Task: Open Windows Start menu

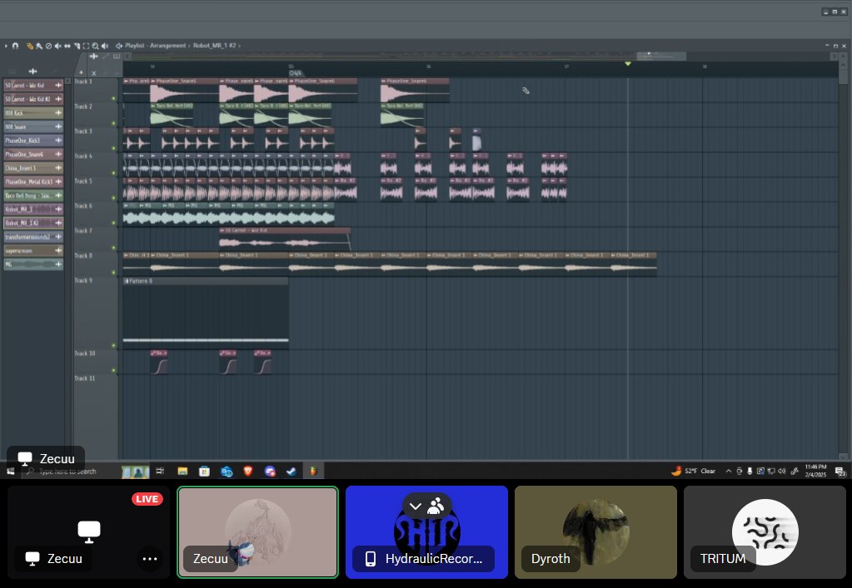Action: (10, 472)
